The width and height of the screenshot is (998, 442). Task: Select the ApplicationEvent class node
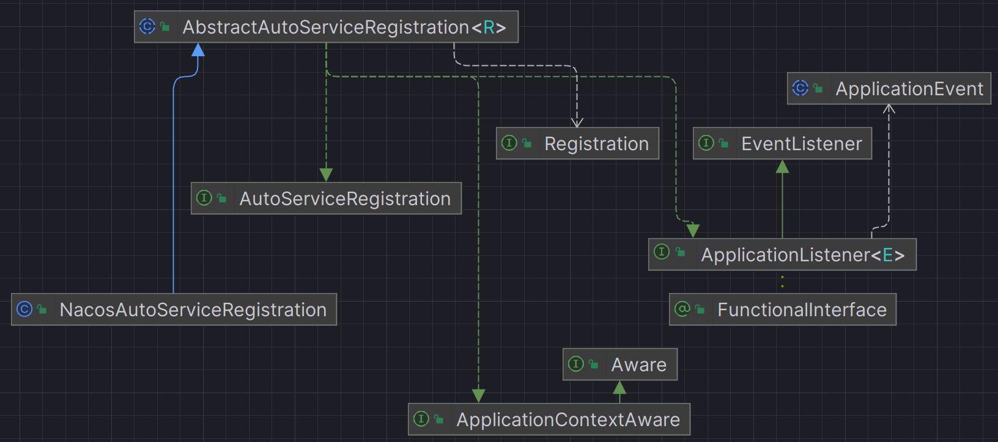click(x=889, y=89)
